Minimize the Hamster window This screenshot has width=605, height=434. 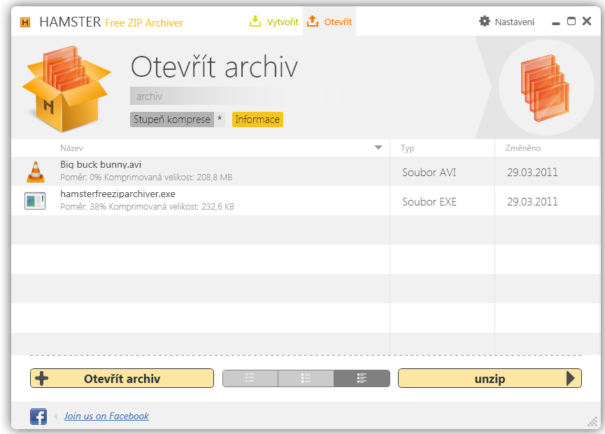click(x=555, y=23)
